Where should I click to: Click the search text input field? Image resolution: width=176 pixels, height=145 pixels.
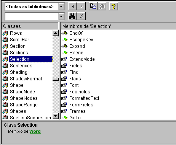click(x=32, y=16)
